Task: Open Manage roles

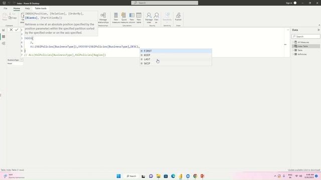Action: pos(149,18)
